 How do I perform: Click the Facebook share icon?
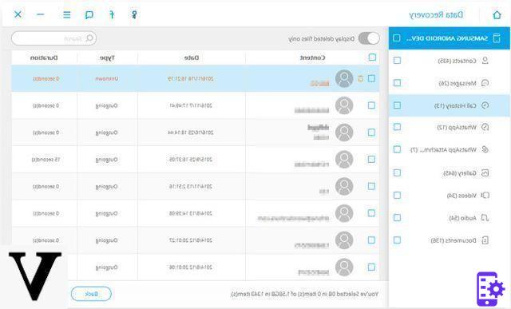pyautogui.click(x=112, y=14)
